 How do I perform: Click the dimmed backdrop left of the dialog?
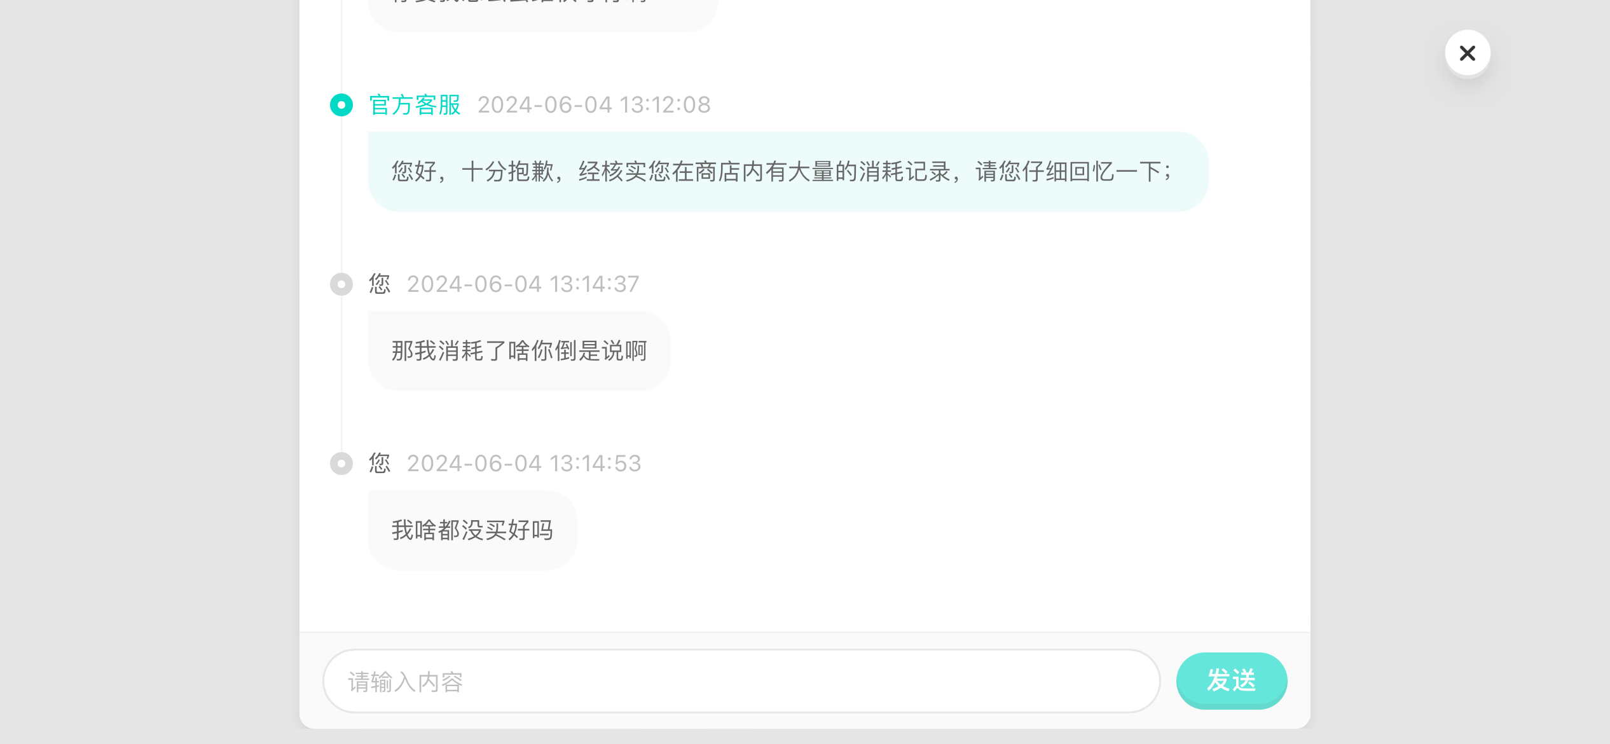point(149,372)
